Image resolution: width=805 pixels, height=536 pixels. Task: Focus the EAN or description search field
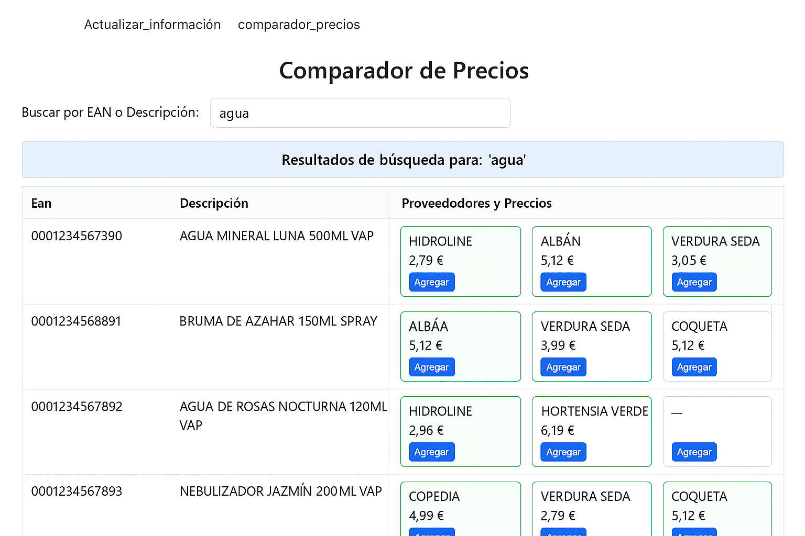click(360, 113)
